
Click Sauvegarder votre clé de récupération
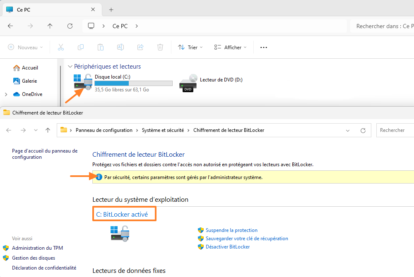point(247,239)
